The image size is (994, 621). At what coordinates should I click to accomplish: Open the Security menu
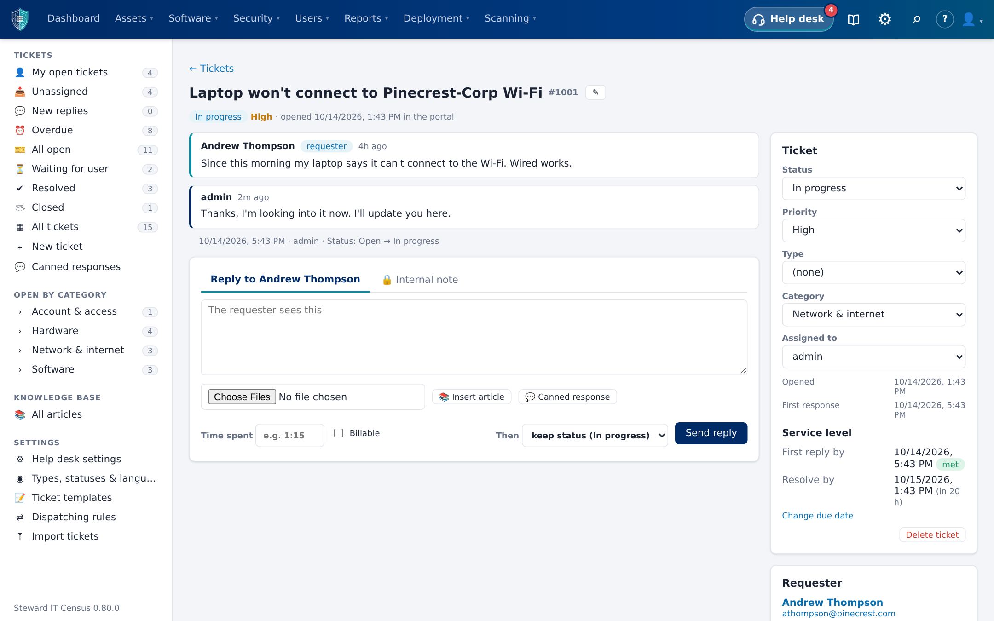click(256, 18)
